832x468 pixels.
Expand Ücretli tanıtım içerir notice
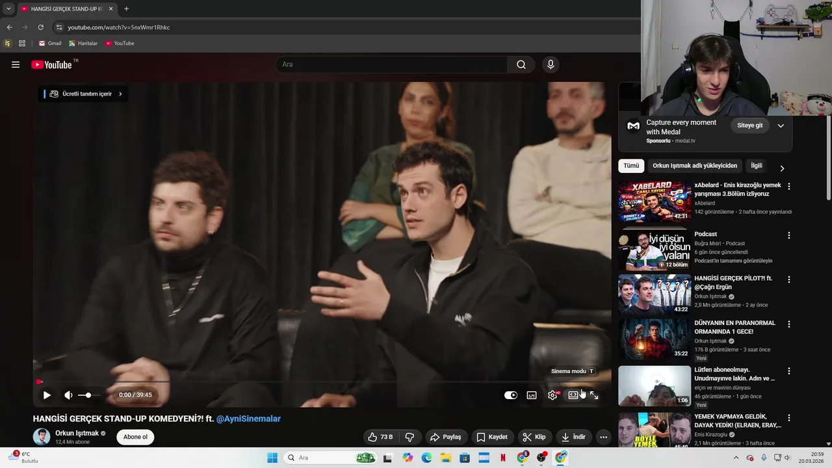point(83,94)
